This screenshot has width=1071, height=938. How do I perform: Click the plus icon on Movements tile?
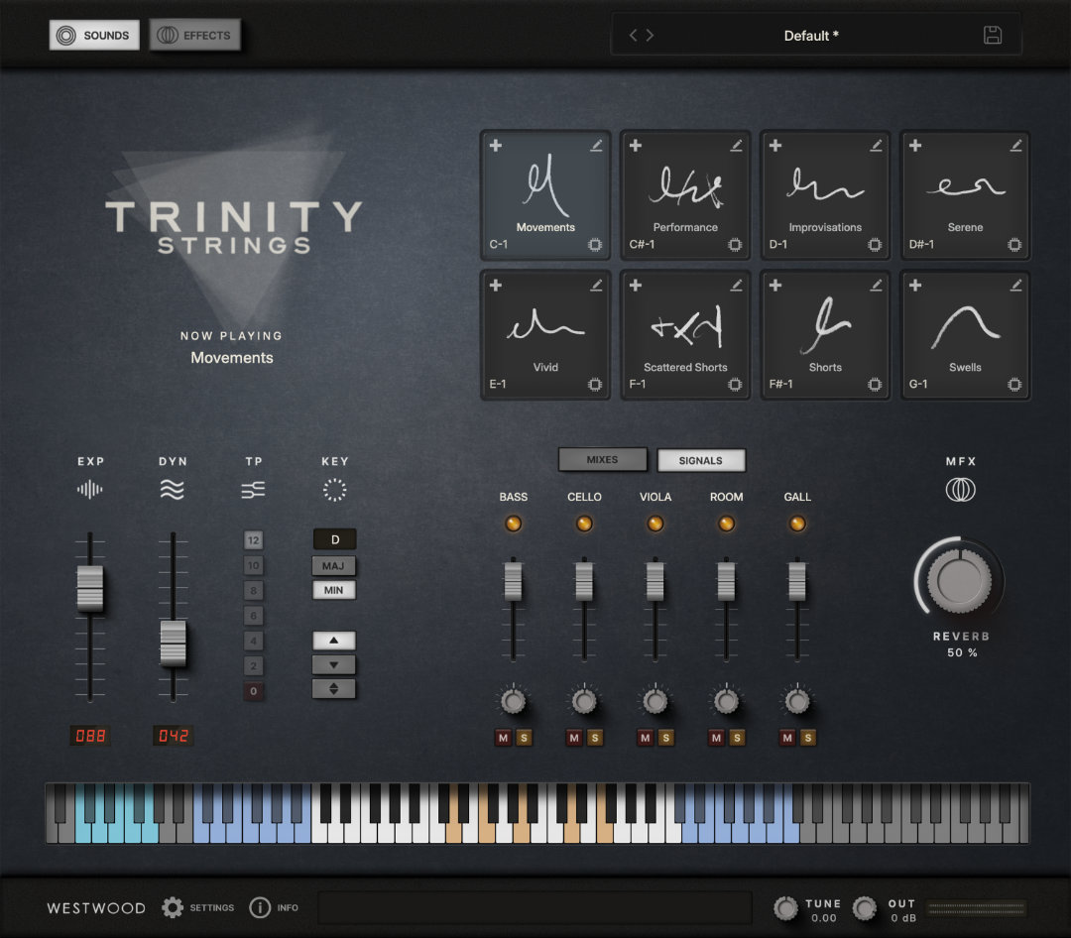pos(496,146)
